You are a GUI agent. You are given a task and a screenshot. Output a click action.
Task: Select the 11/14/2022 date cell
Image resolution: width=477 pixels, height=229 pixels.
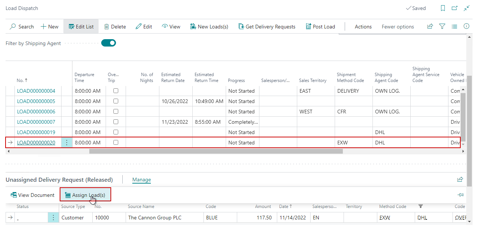pyautogui.click(x=294, y=218)
